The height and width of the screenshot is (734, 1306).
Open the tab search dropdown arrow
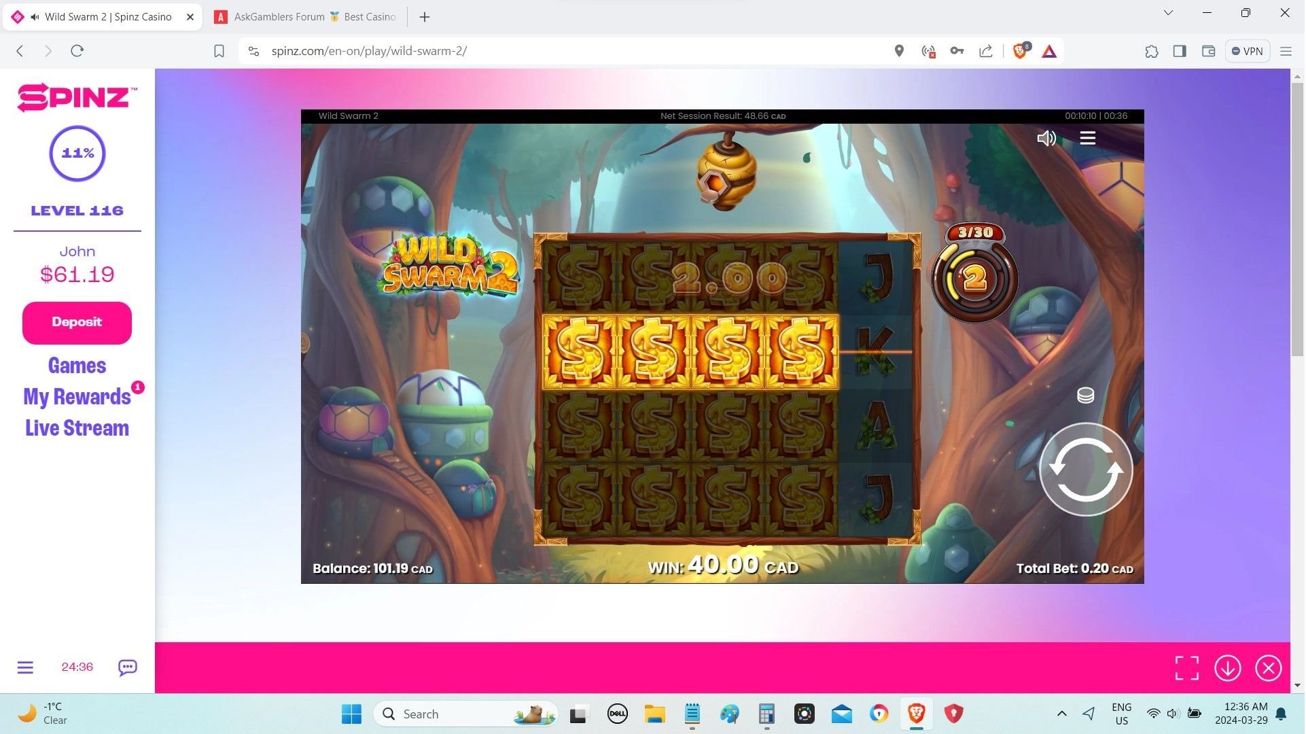pyautogui.click(x=1167, y=12)
